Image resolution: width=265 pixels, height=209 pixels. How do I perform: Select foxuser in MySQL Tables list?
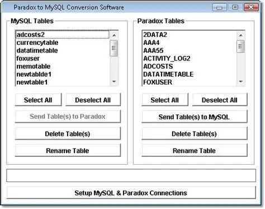(x=63, y=58)
